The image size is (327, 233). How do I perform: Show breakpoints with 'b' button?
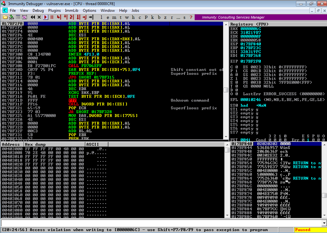(x=159, y=17)
